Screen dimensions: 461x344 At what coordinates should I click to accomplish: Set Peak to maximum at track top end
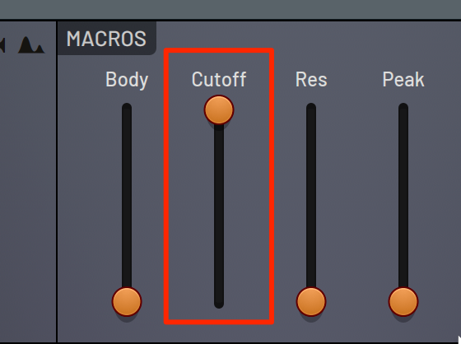pyautogui.click(x=403, y=109)
